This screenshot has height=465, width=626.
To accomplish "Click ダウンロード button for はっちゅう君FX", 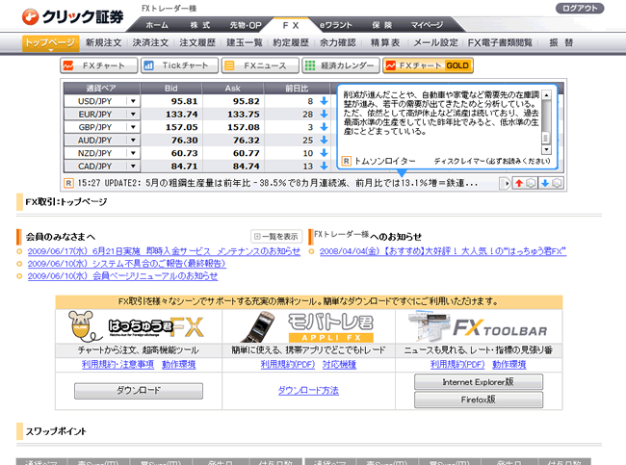I will pyautogui.click(x=139, y=391).
